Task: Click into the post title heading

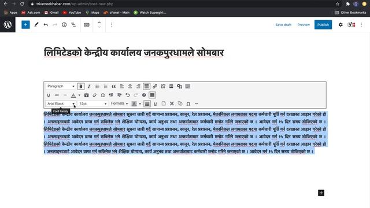Action: coord(134,53)
